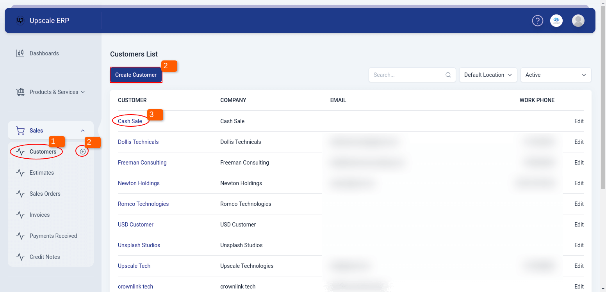Screen dimensions: 606x292
Task: Open the Cash Sale customer link
Action: click(x=130, y=121)
